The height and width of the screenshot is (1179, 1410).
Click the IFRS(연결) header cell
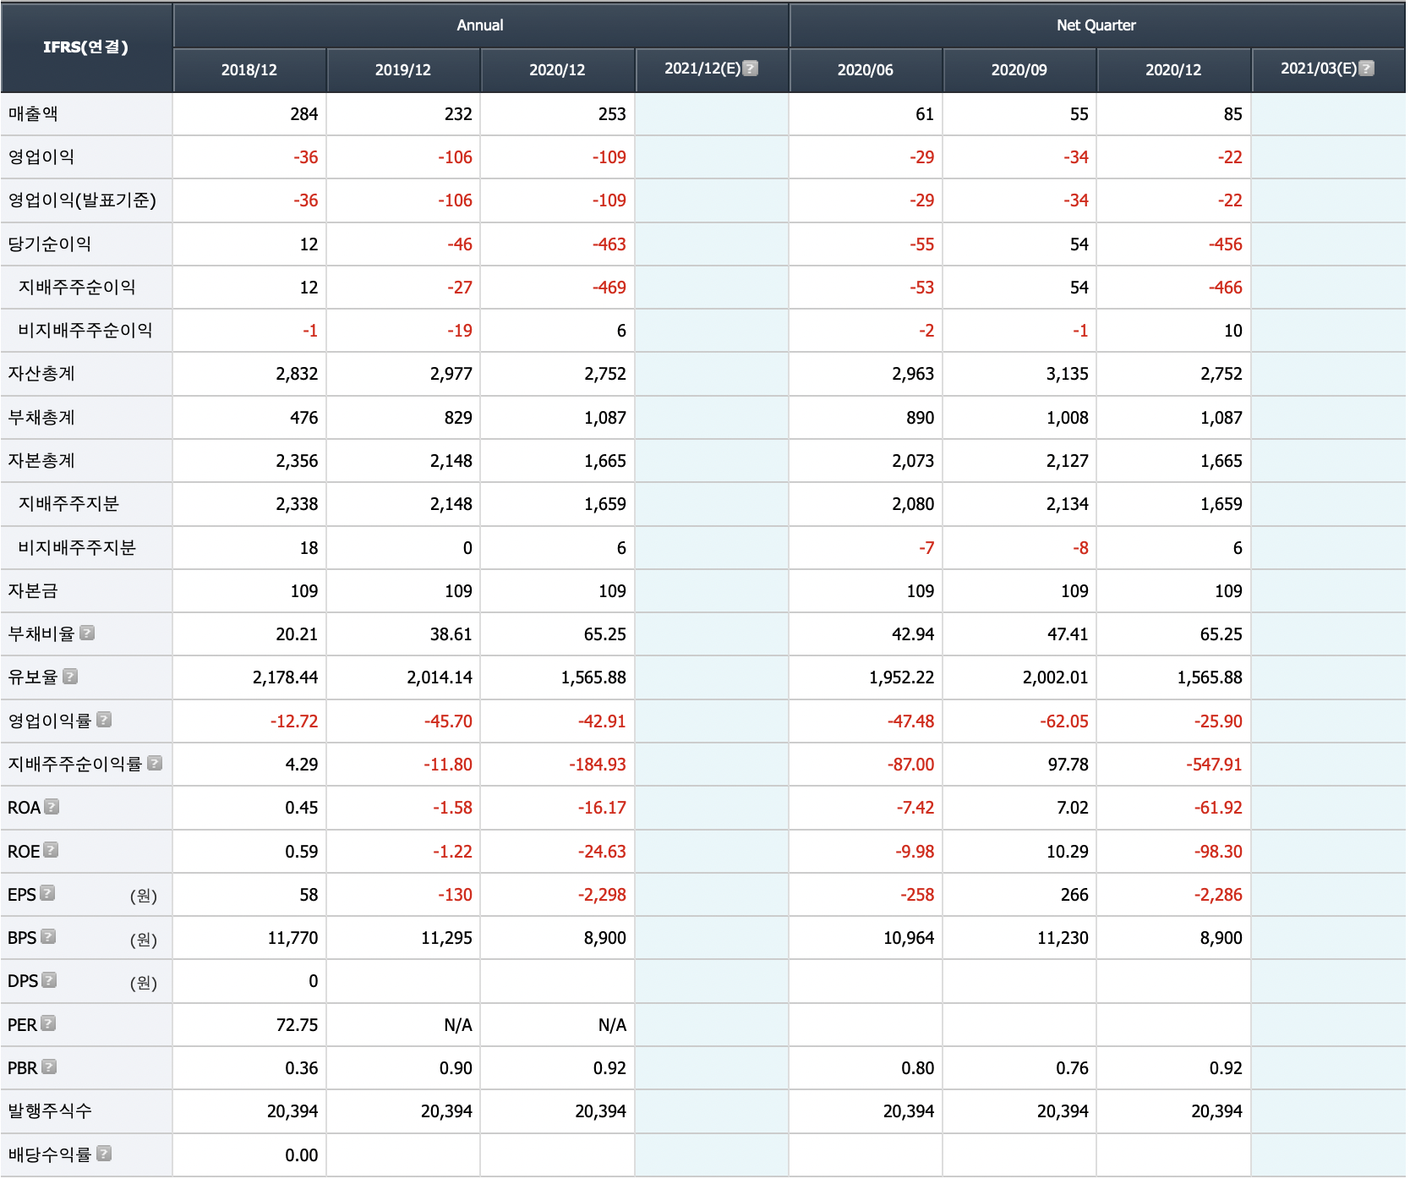click(86, 47)
